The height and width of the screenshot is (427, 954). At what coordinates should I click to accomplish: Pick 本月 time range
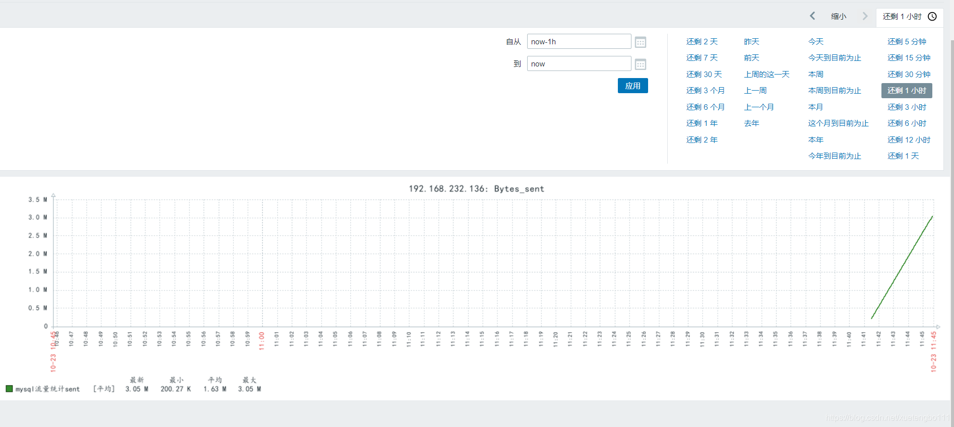click(816, 107)
